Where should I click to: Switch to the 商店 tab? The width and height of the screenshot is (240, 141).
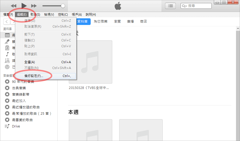143,22
